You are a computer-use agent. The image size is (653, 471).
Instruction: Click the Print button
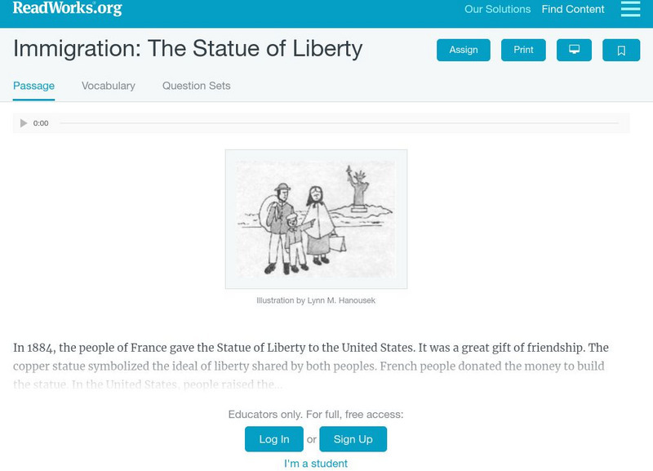coord(523,50)
